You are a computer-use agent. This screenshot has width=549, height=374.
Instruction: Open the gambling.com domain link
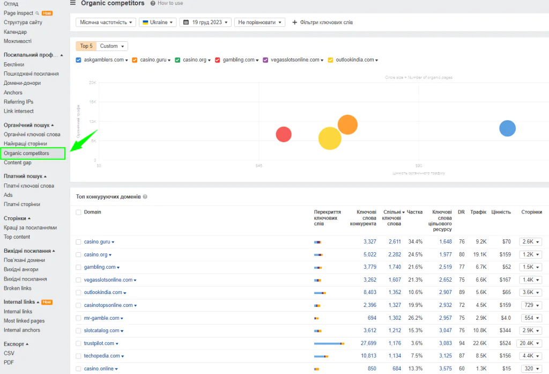point(100,267)
